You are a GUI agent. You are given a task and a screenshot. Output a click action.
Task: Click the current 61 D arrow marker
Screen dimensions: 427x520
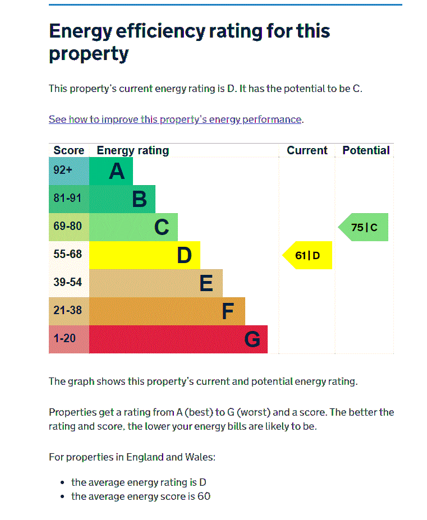pyautogui.click(x=308, y=255)
